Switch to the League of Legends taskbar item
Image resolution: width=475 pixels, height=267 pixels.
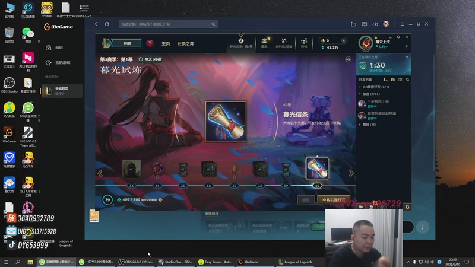pyautogui.click(x=295, y=262)
